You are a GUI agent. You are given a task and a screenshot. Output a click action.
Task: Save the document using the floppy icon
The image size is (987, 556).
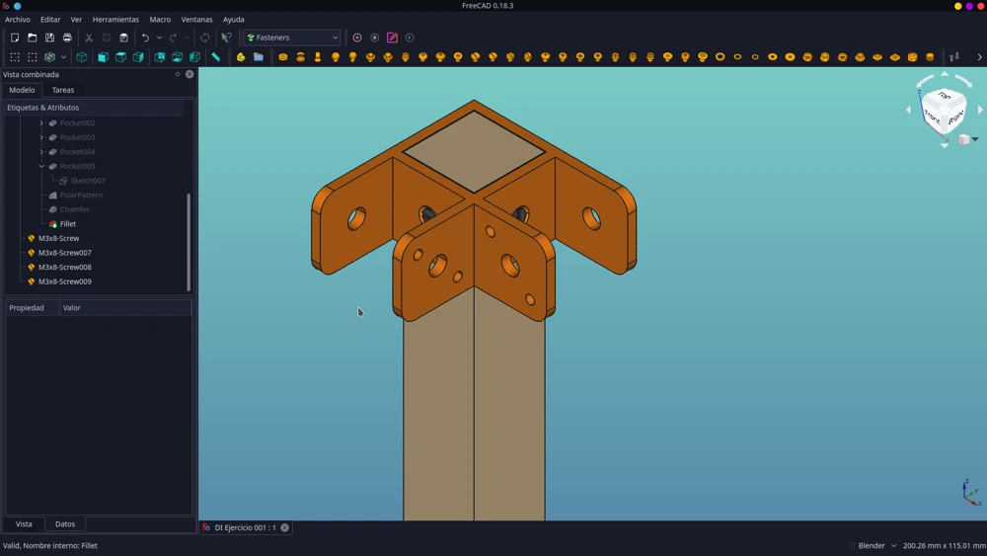[x=49, y=38]
